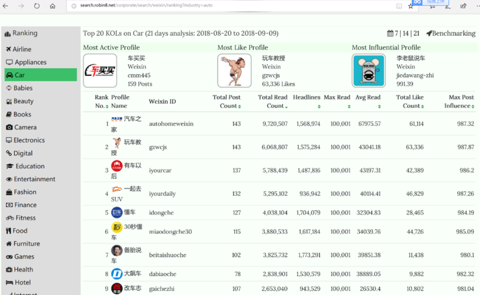Open browser home page icon
480x295 pixels.
coord(53,6)
